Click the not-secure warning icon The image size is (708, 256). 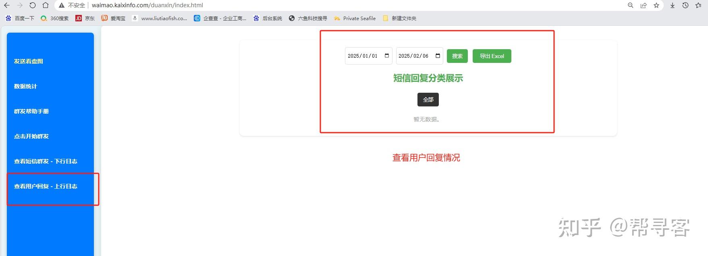pyautogui.click(x=62, y=5)
